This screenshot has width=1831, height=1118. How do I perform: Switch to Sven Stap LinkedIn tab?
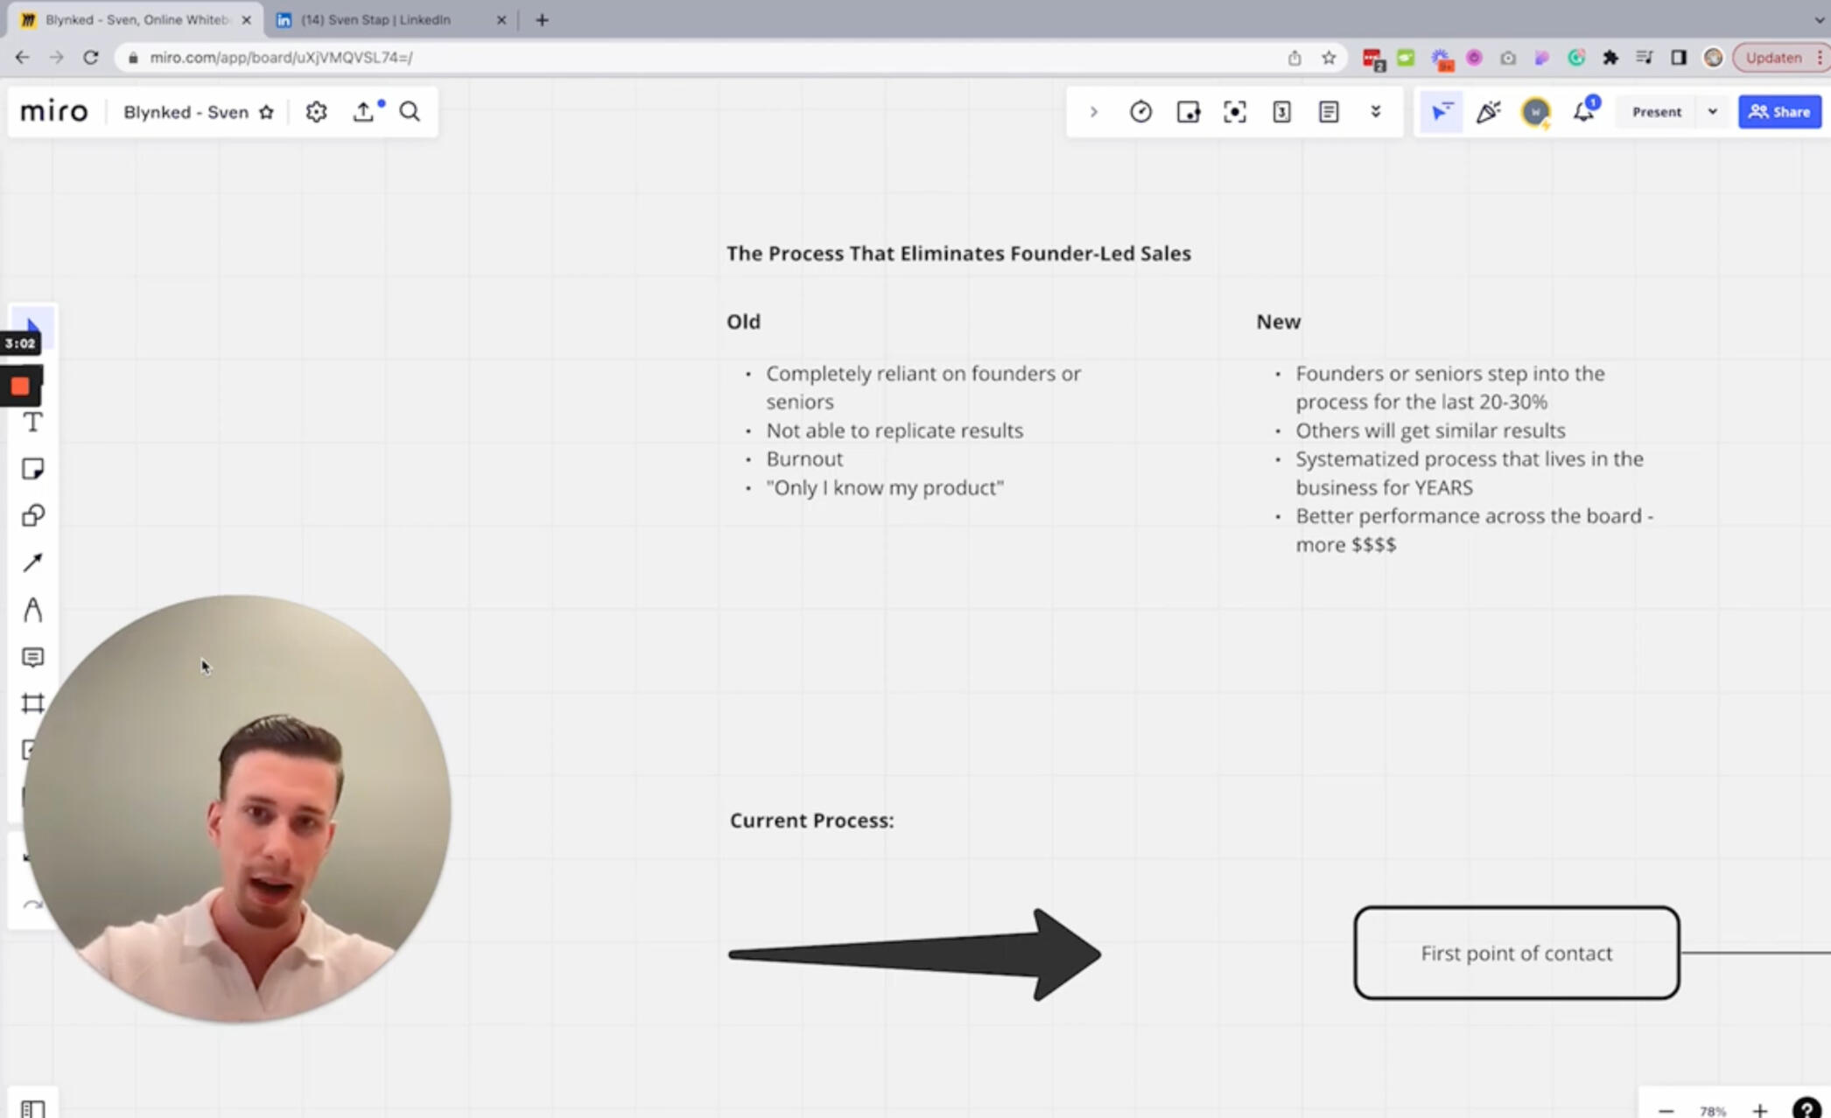coord(376,19)
